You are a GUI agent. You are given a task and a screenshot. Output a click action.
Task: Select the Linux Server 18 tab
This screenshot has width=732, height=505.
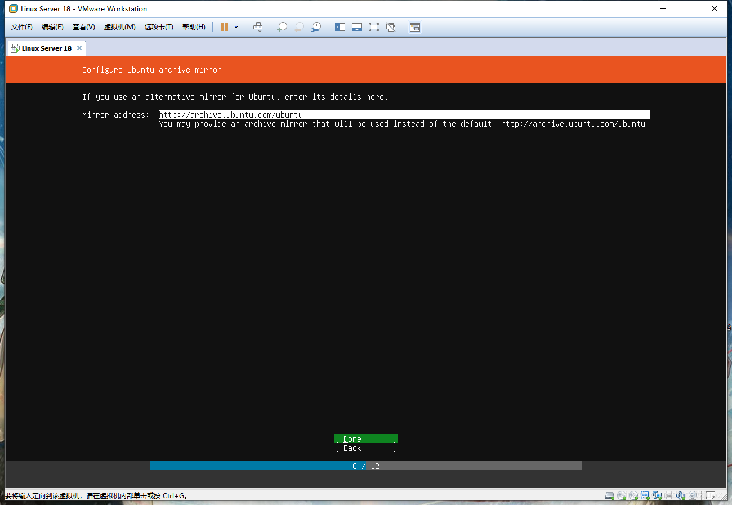46,48
